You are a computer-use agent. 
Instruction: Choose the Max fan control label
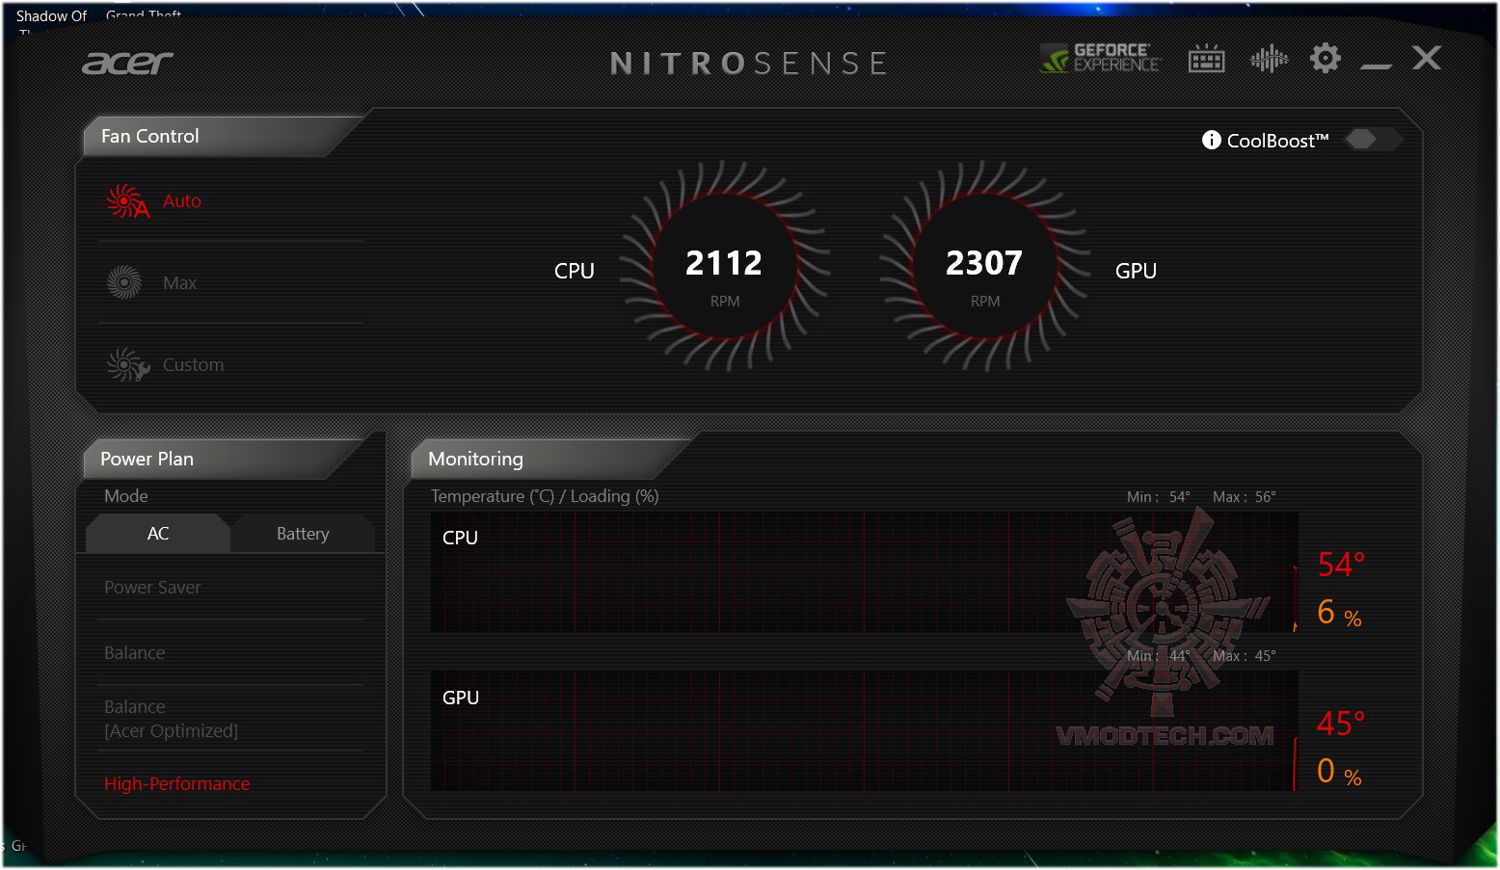[180, 283]
